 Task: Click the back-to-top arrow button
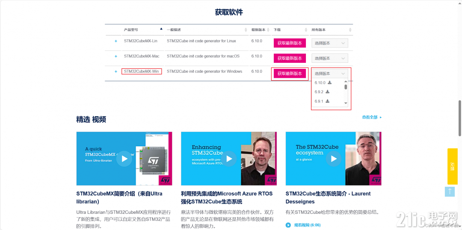click(450, 192)
